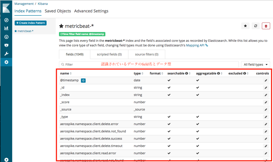Edit aerospike.namespace.client.delete.success pencil icon
This screenshot has height=162, width=273.
coord(266,139)
